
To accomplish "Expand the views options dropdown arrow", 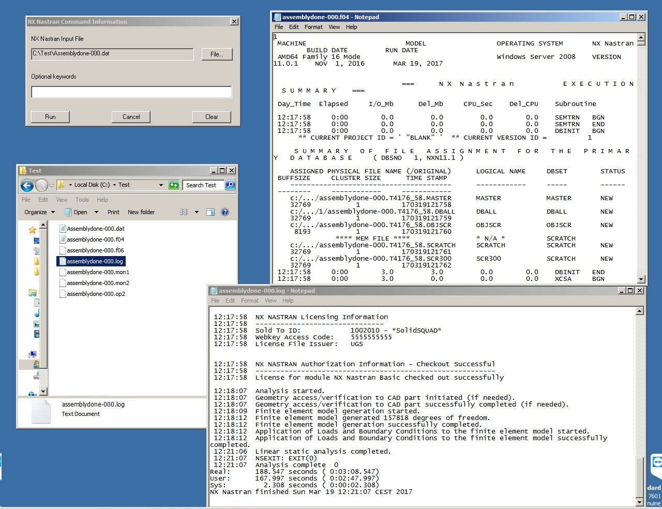I will (197, 212).
